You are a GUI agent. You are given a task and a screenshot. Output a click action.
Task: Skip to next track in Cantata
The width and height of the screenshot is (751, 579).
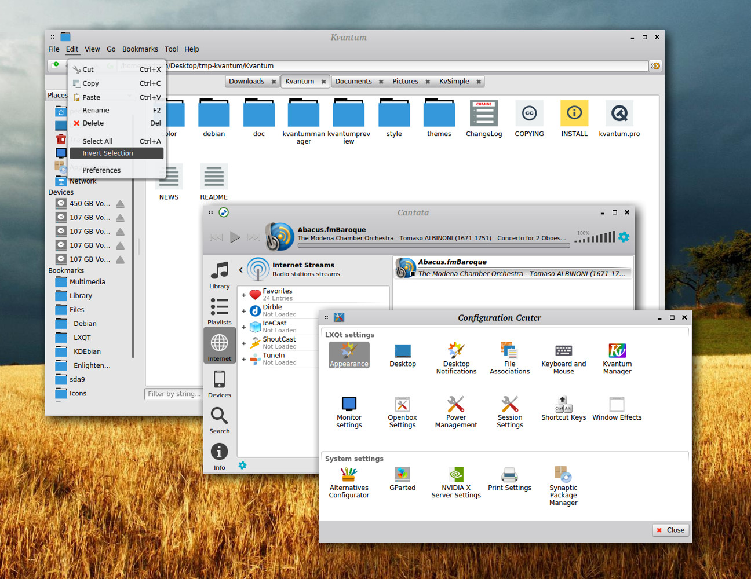click(x=253, y=237)
